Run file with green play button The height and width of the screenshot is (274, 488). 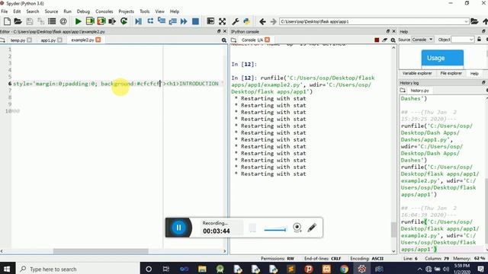78,21
